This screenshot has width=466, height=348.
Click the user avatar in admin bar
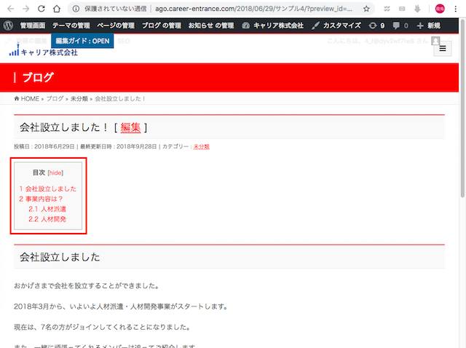[435, 41]
